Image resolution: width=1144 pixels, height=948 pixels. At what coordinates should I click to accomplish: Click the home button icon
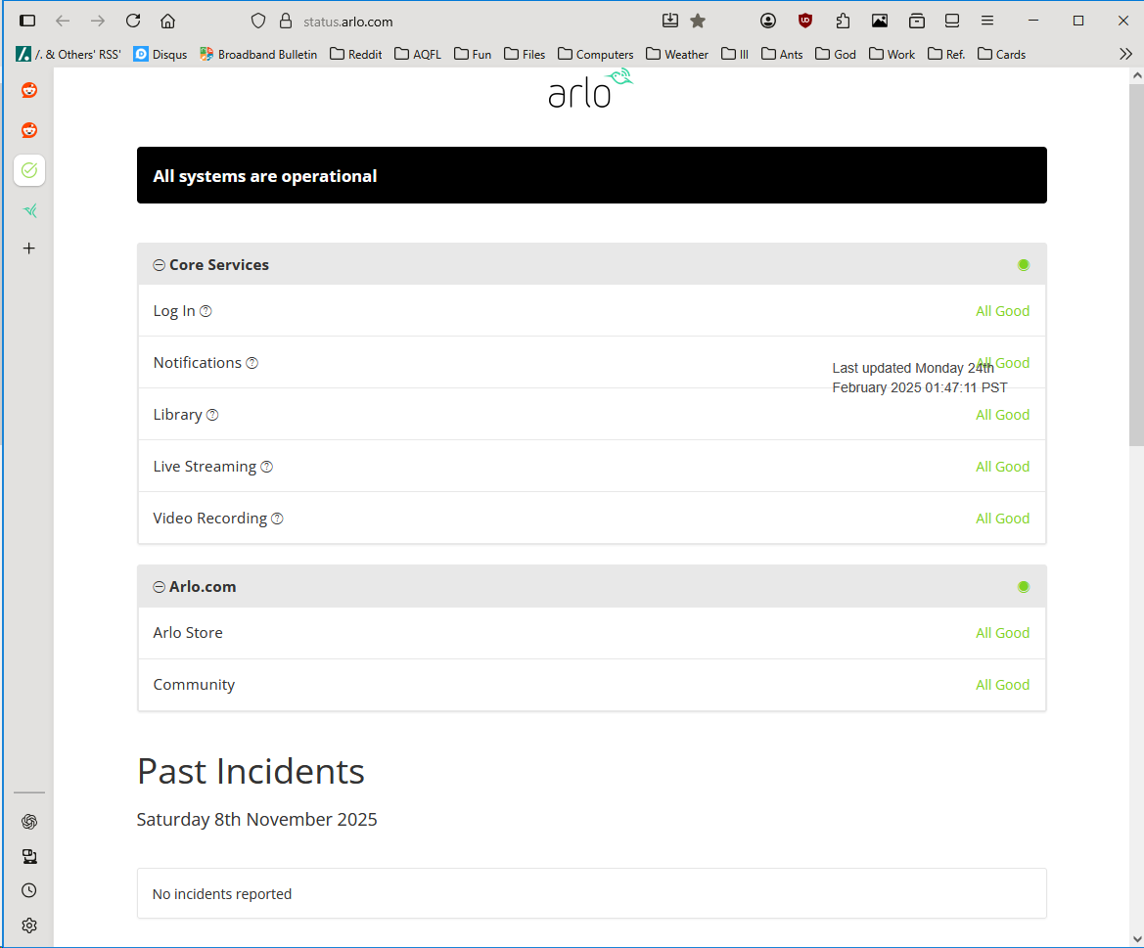(x=166, y=20)
